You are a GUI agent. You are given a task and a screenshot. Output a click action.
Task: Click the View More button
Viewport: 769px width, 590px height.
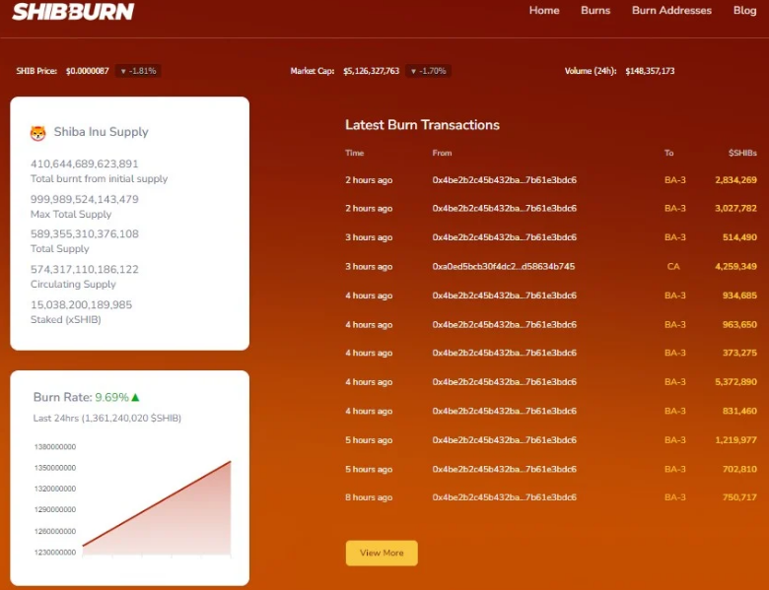(382, 553)
